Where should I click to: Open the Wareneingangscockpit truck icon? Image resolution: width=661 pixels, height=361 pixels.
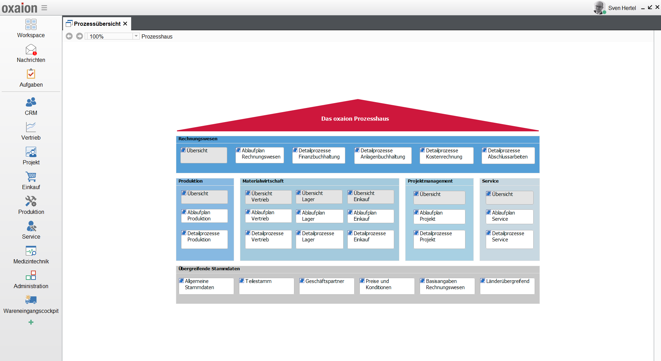pyautogui.click(x=31, y=300)
